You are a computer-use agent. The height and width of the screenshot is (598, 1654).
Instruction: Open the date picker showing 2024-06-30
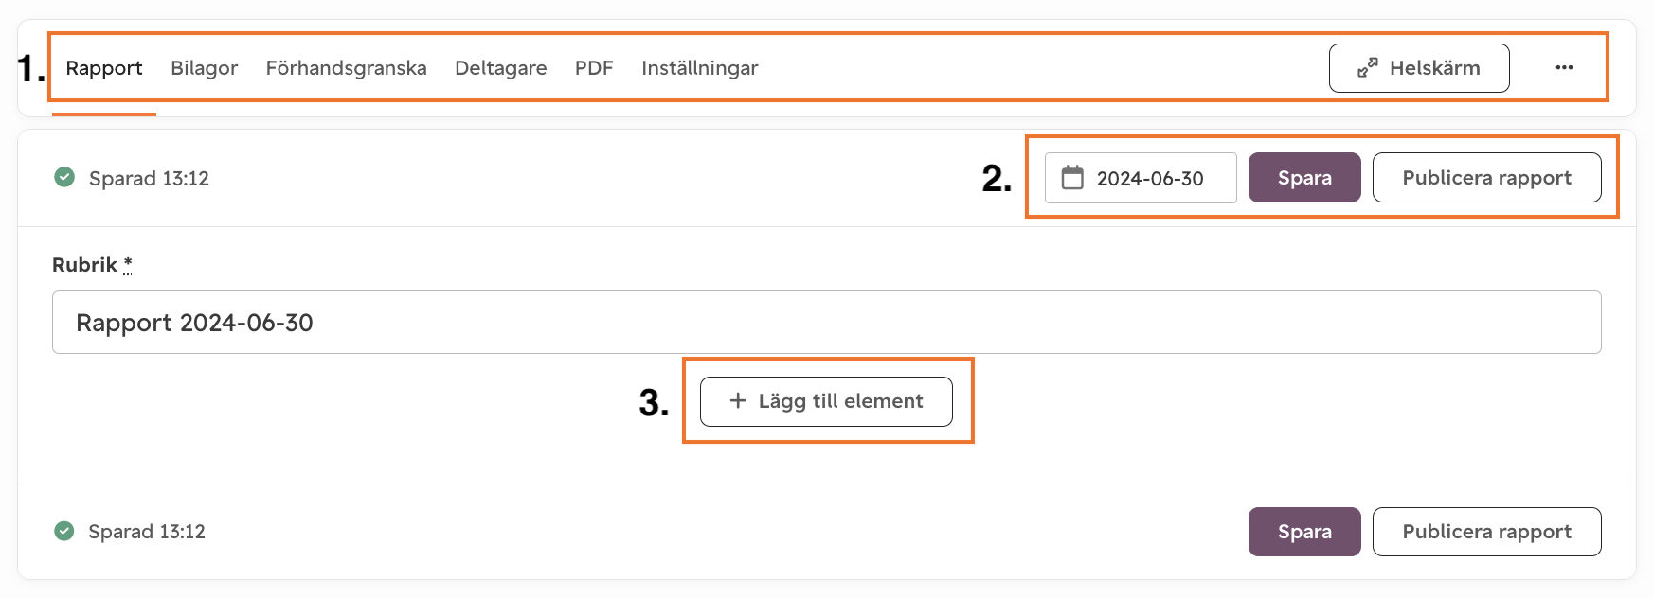tap(1141, 178)
